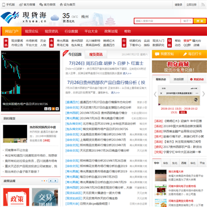The height and width of the screenshot is (207, 207).
Task: Click the 发起活动 red circle icon
Action: 191,79
